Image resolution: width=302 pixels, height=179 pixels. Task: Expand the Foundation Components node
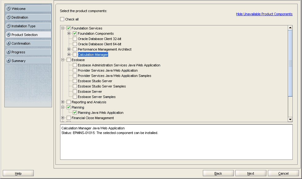click(x=69, y=34)
